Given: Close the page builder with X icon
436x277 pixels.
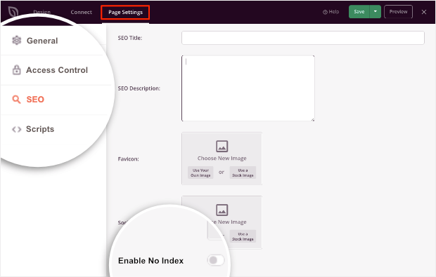Looking at the screenshot, I should click(424, 12).
